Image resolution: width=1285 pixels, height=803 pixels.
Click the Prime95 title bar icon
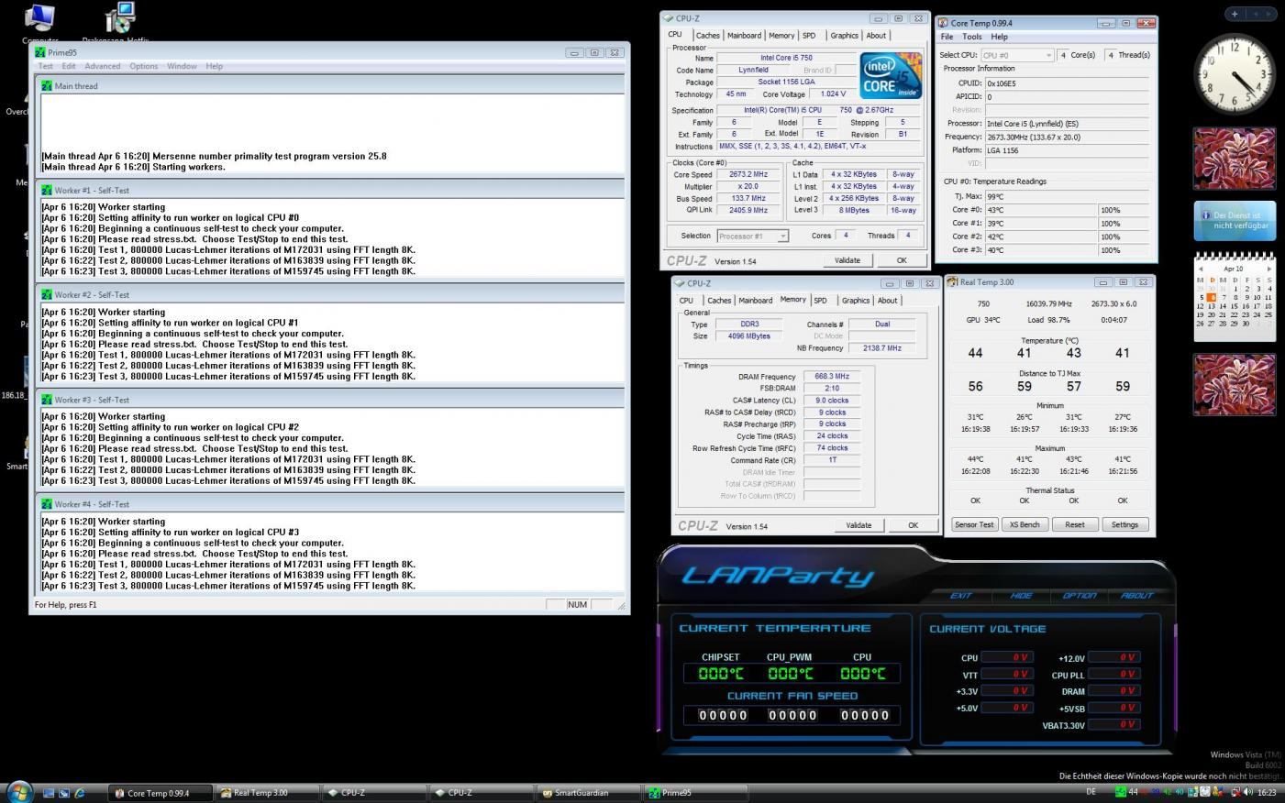click(x=39, y=52)
